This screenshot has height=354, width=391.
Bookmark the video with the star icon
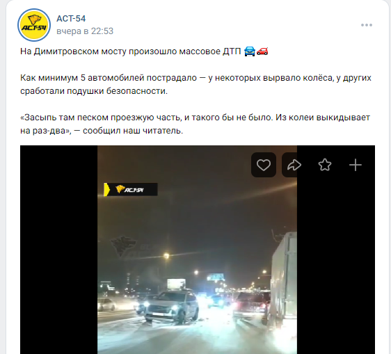(325, 165)
